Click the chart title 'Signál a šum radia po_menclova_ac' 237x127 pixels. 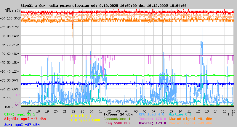coord(59,6)
